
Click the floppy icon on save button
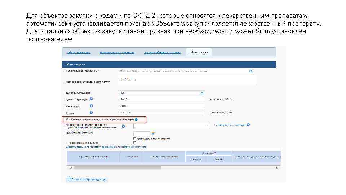70,179
